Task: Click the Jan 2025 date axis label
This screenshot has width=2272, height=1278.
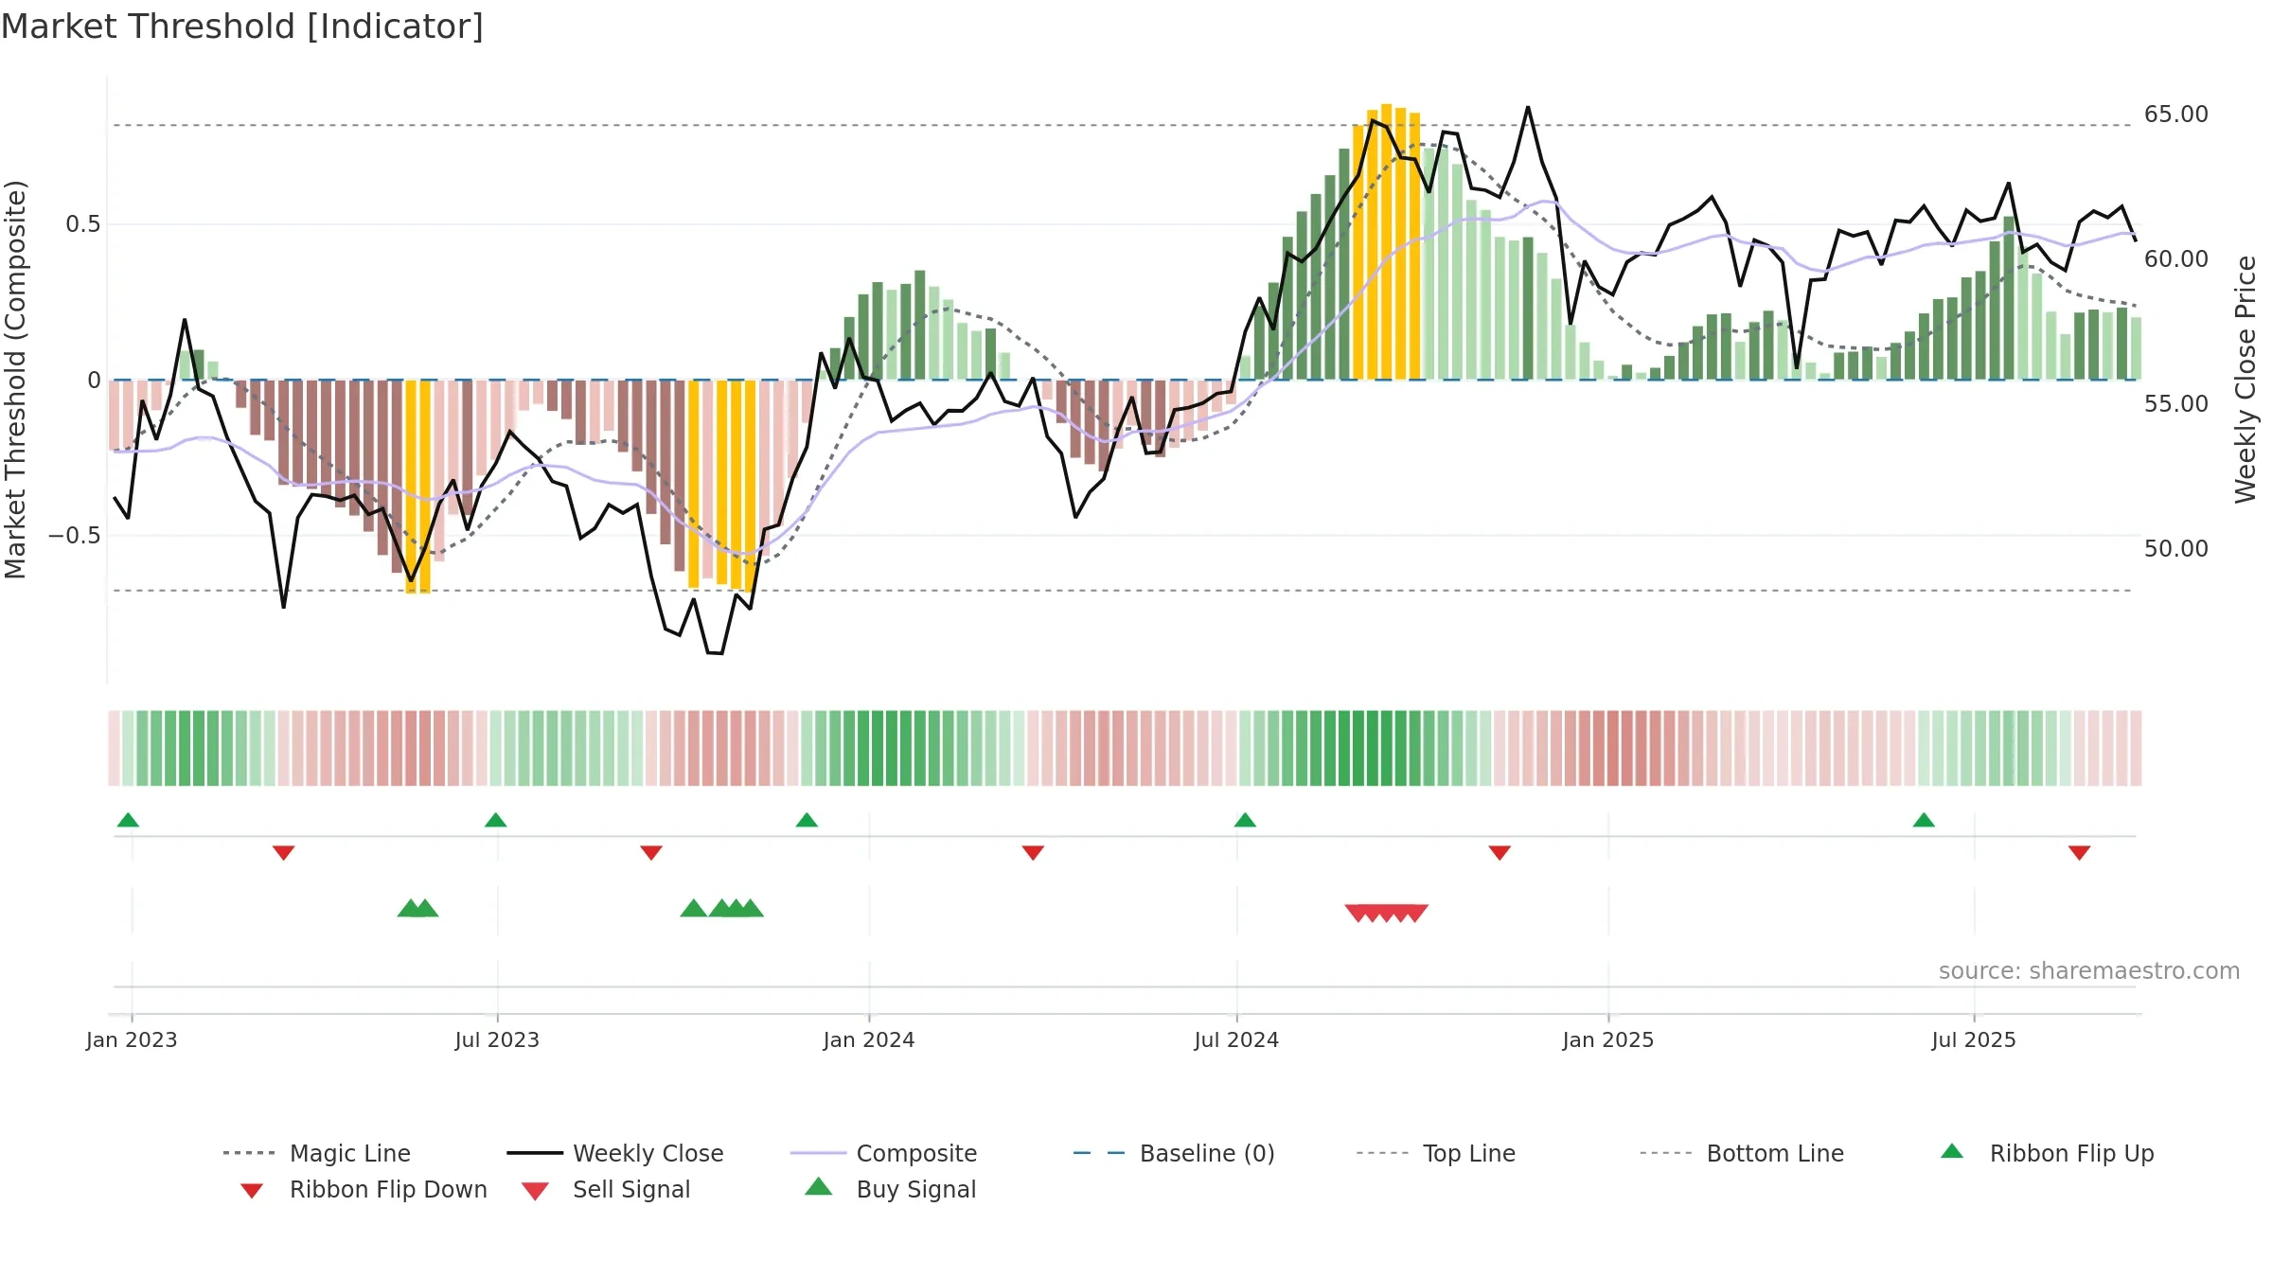Action: [1608, 1040]
